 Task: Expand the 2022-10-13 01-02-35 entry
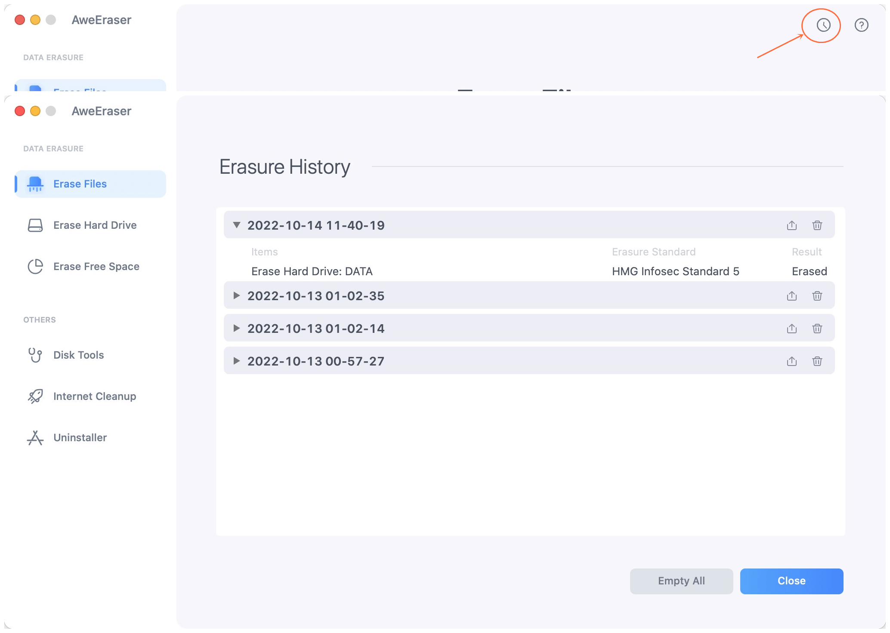point(236,295)
